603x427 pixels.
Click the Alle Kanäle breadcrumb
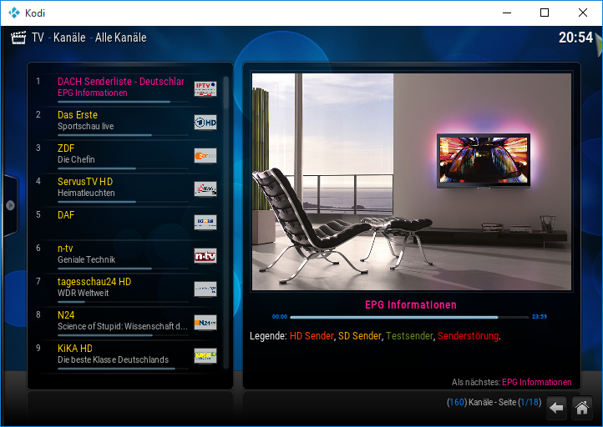pos(121,38)
